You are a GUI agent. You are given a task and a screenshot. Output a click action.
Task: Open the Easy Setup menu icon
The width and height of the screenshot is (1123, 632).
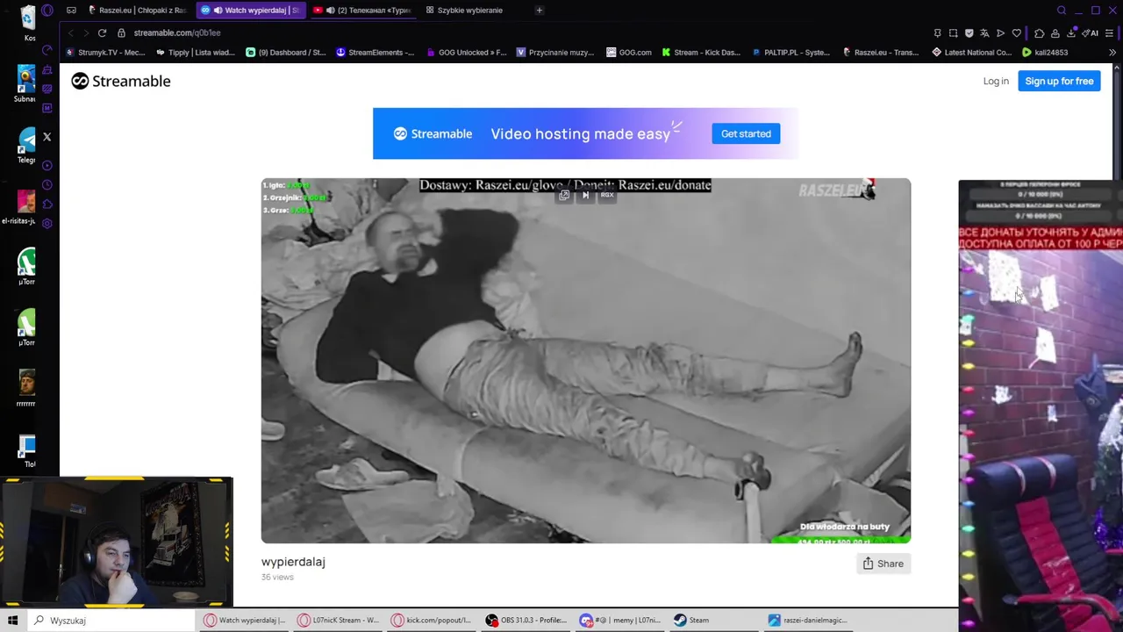coord(1109,32)
